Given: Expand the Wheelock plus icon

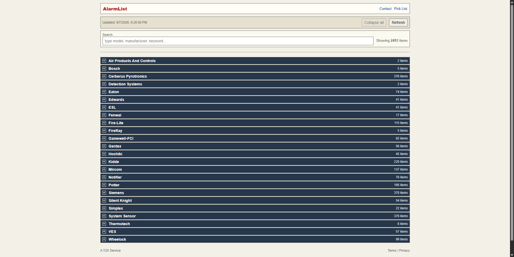Looking at the screenshot, I should click(x=104, y=239).
